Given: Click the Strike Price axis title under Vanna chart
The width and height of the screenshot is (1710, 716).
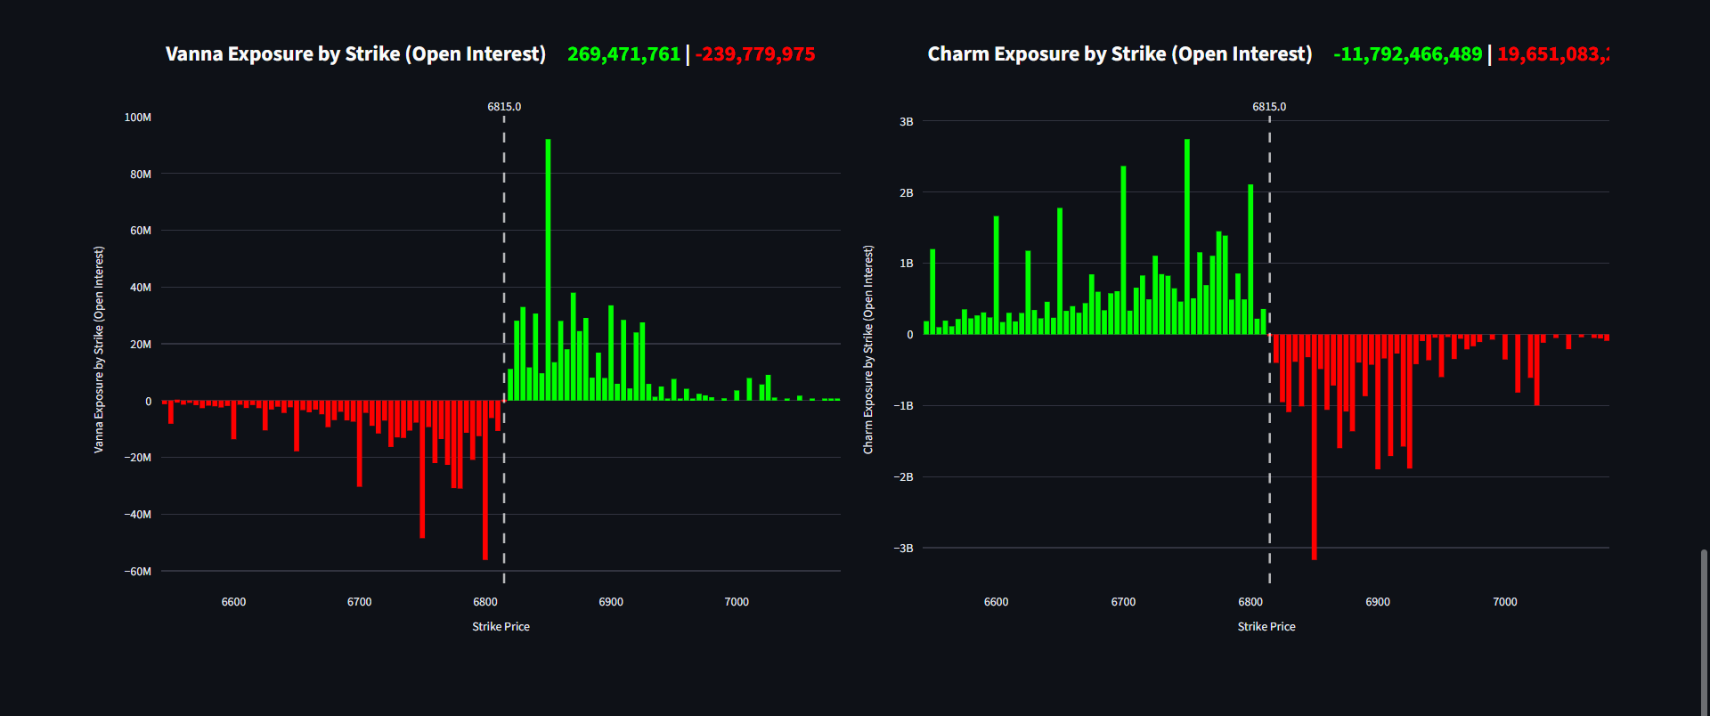Looking at the screenshot, I should [501, 627].
